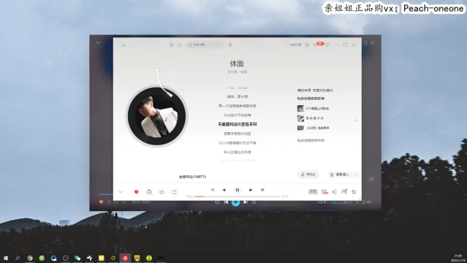Open WeChat from the taskbar

coord(78,258)
